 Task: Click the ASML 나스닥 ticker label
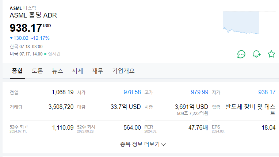(23, 8)
